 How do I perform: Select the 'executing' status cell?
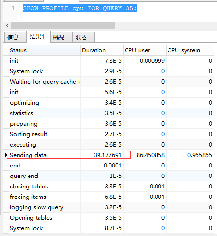click(45, 145)
